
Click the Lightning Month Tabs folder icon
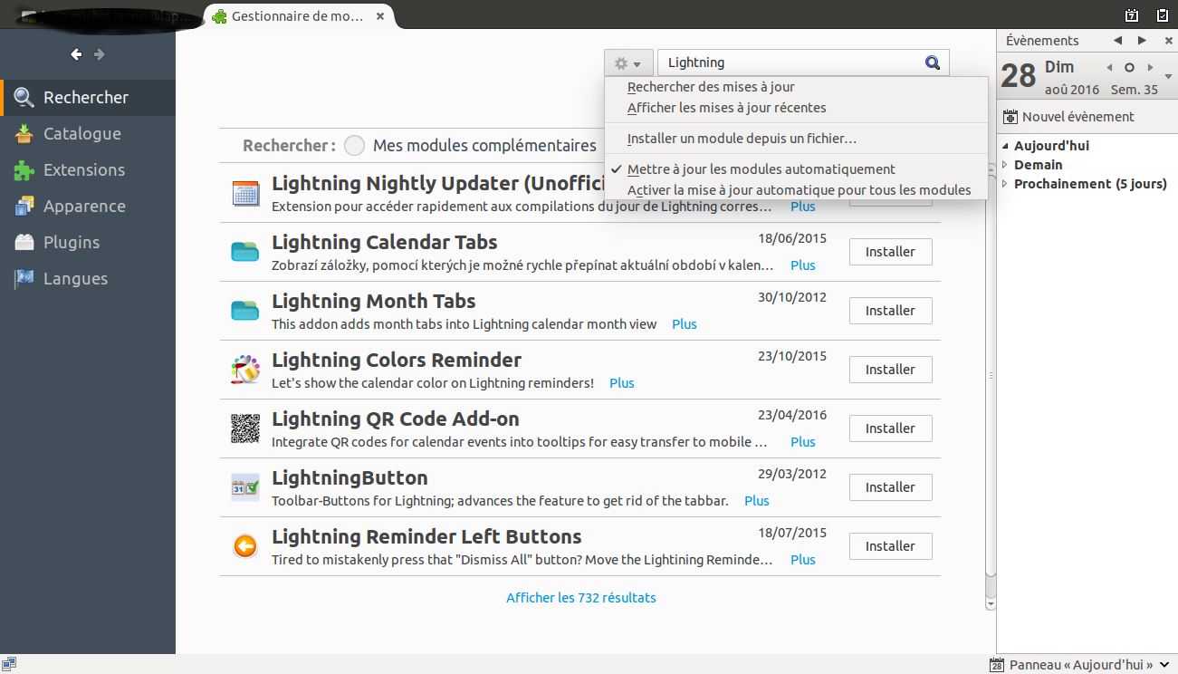click(245, 311)
